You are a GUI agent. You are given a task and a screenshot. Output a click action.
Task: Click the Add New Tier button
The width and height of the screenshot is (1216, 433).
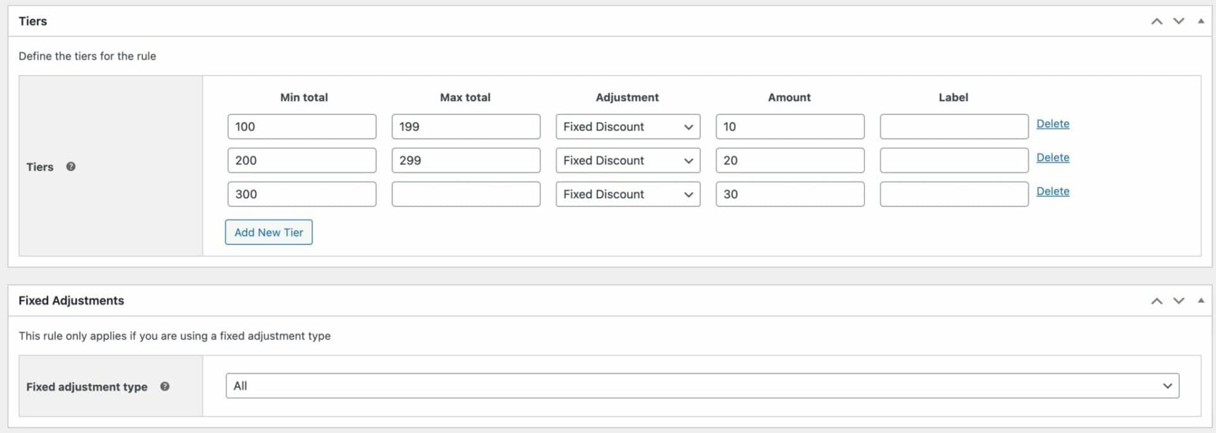pyautogui.click(x=269, y=232)
